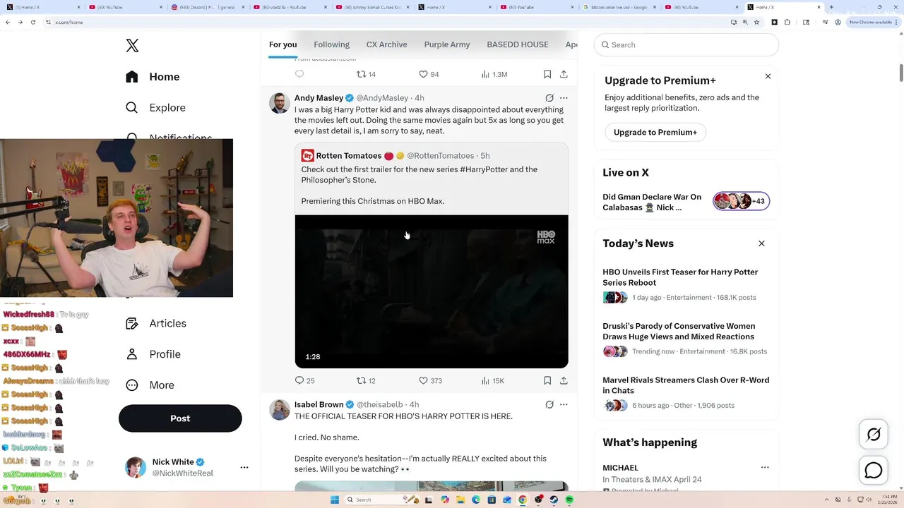Viewport: 904px width, 508px height.
Task: Click the X logo in the sidebar
Action: point(132,46)
